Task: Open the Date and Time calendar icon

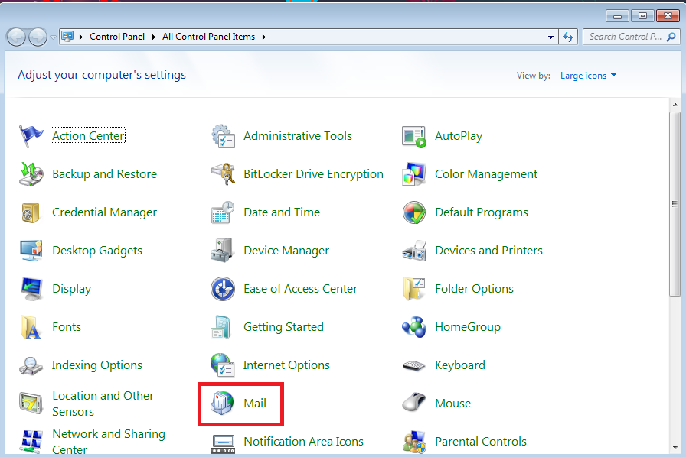Action: 223,212
